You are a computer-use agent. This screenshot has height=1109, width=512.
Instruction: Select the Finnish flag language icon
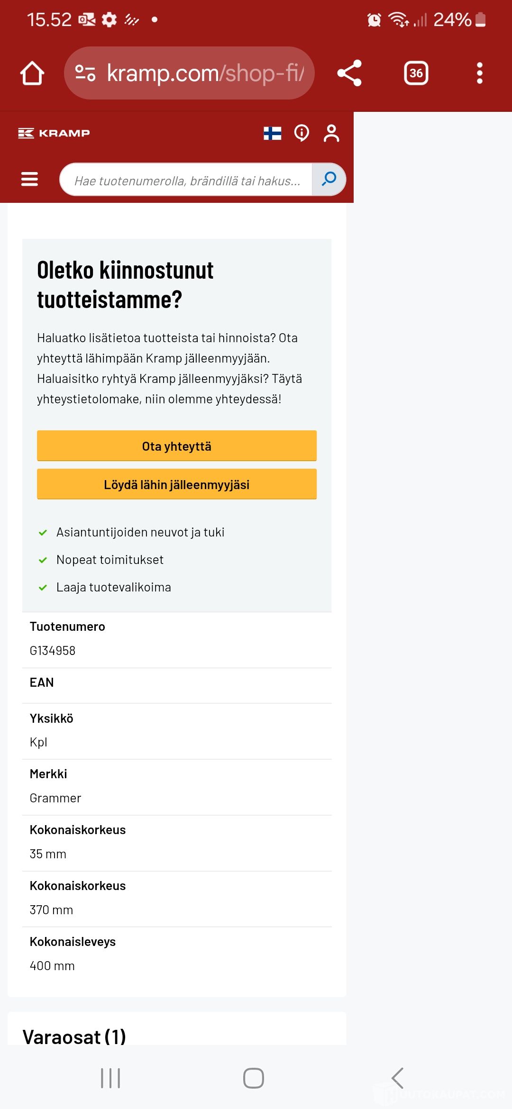(x=273, y=133)
